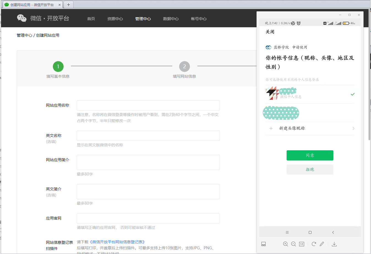371x254 pixels.
Task: Open the 数据中心 menu
Action: point(171,19)
